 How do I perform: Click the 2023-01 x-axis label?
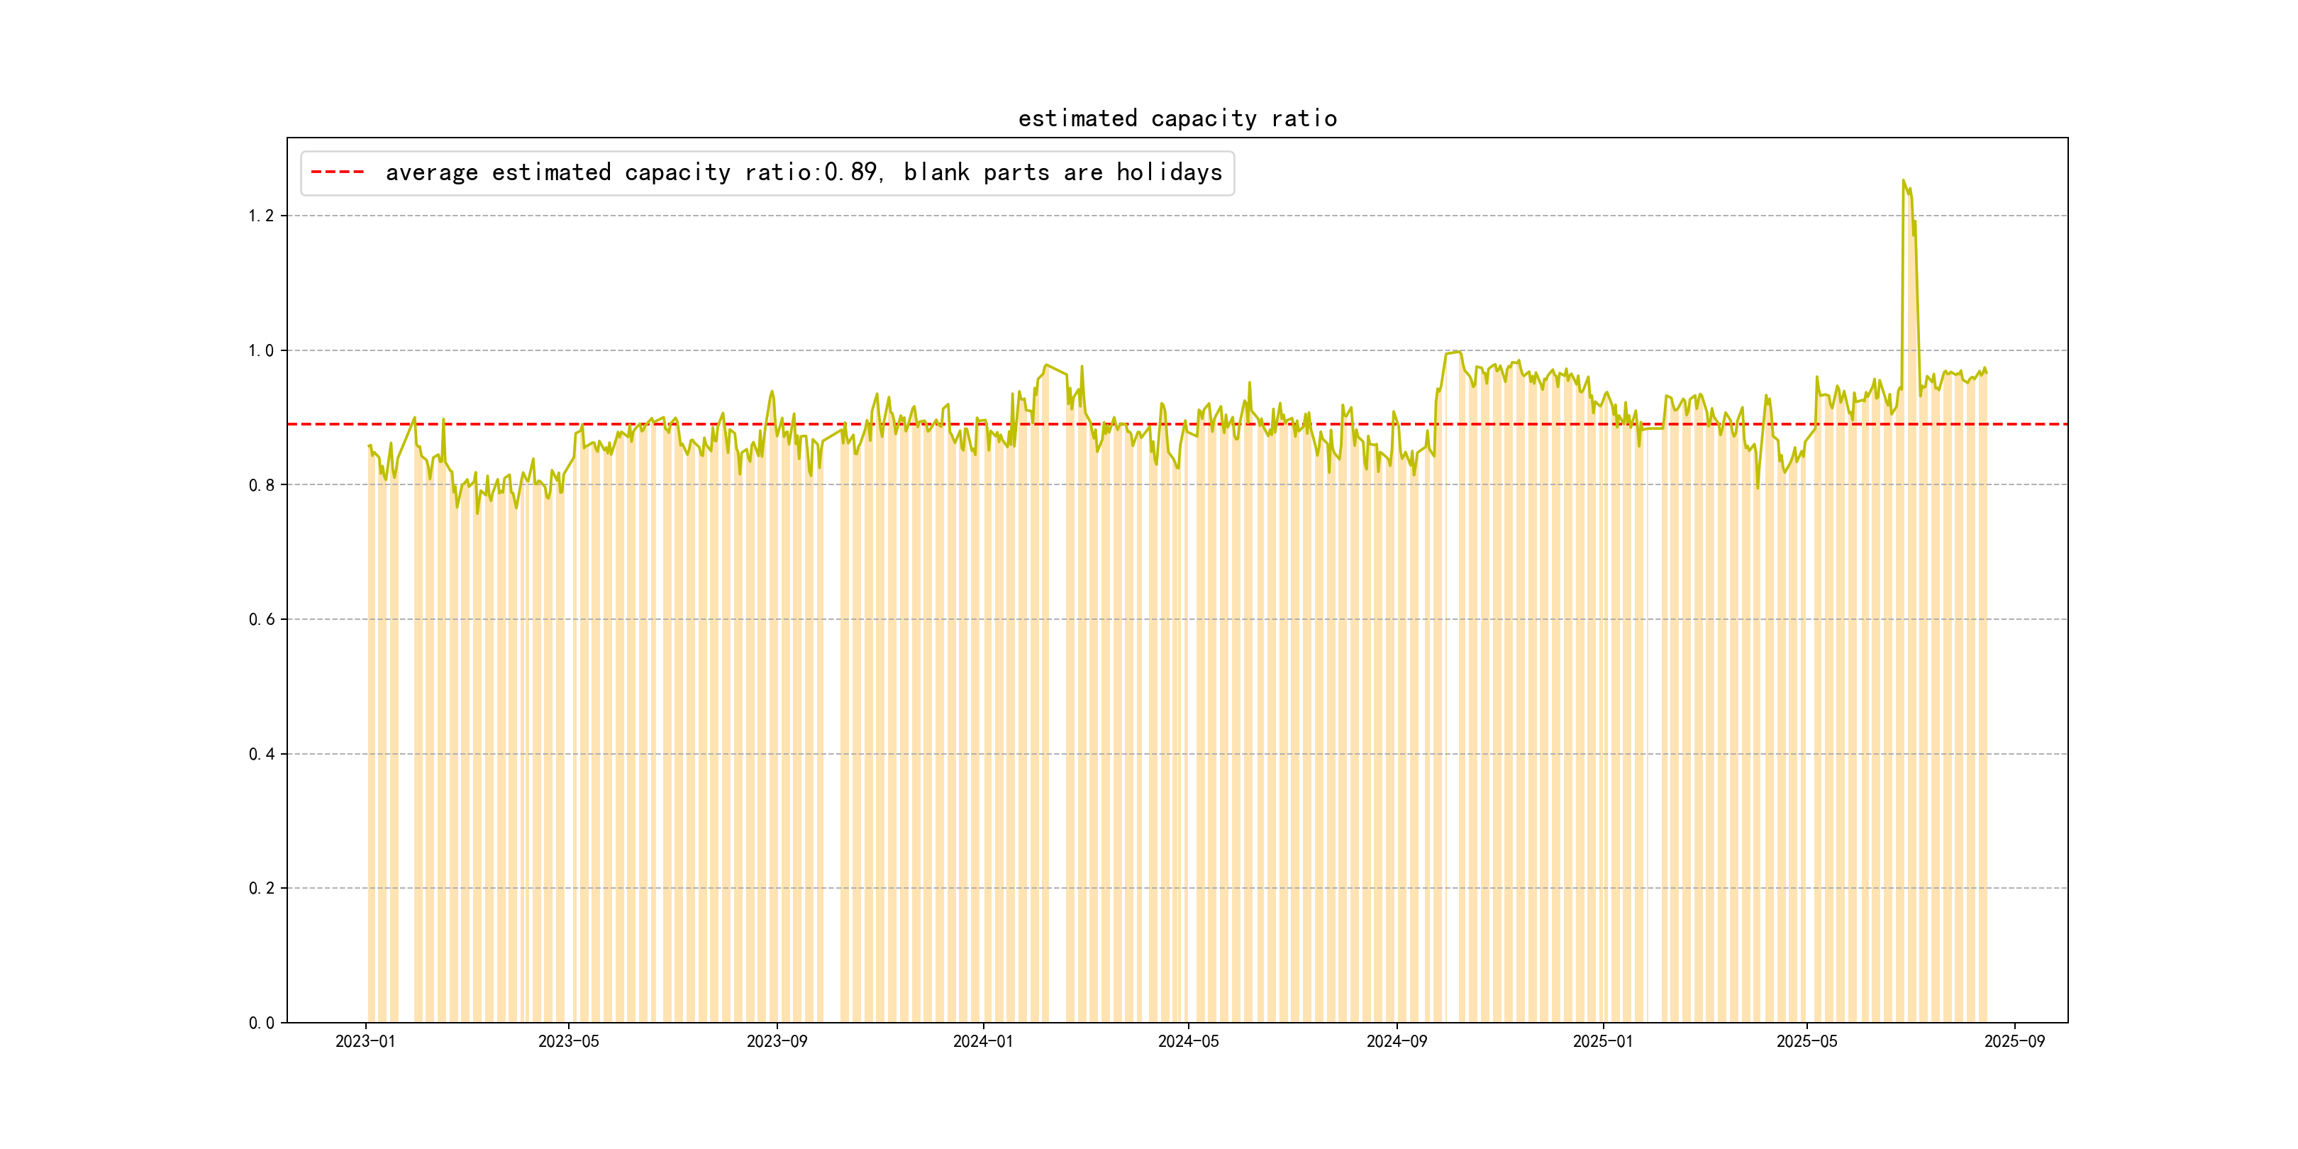(x=365, y=1041)
